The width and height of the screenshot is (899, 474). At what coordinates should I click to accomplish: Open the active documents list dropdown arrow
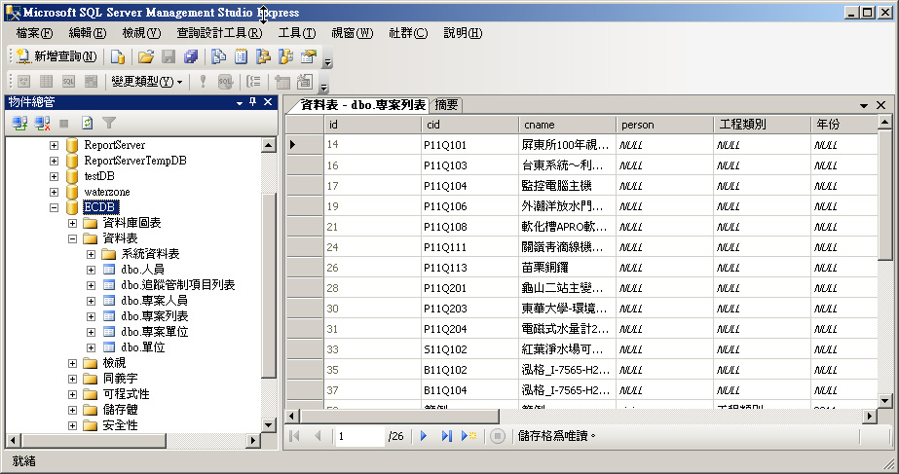point(864,105)
